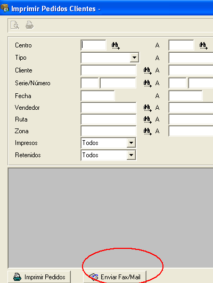Screen dimensions: 213x283
Task: Open Centro search binoculars for end value
Action: click(203, 45)
